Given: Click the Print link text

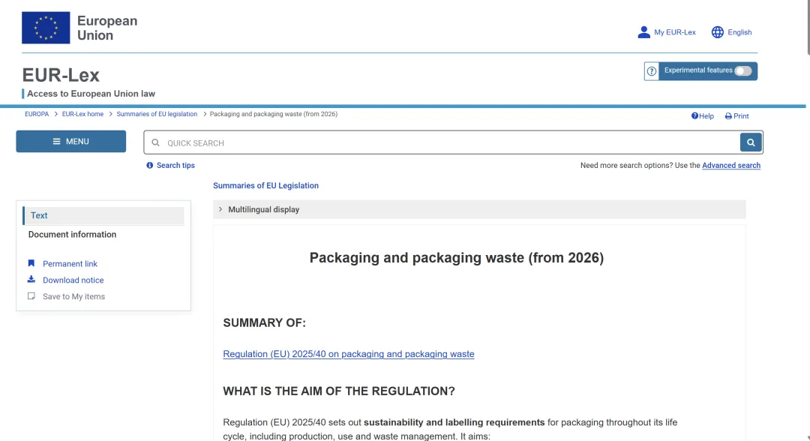Looking at the screenshot, I should 741,116.
